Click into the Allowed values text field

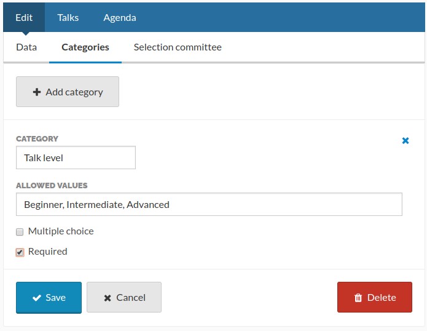click(x=209, y=204)
